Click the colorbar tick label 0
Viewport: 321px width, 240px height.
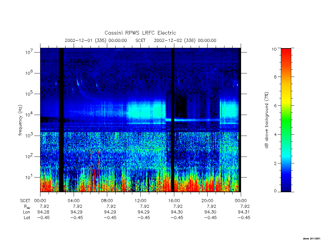(x=275, y=191)
